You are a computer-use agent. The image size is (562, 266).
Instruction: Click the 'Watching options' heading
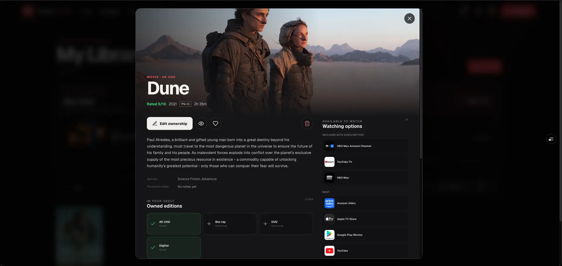tap(342, 126)
